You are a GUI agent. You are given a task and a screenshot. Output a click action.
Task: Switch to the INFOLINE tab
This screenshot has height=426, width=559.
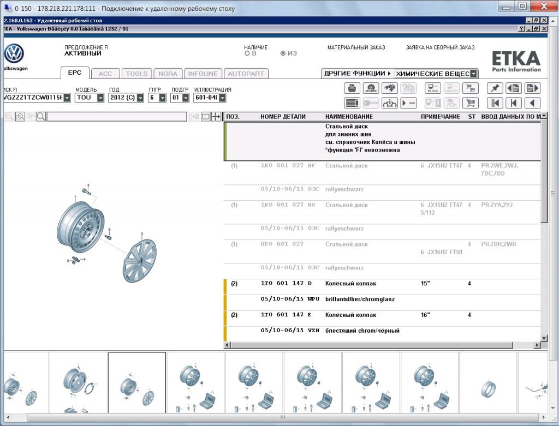[203, 74]
